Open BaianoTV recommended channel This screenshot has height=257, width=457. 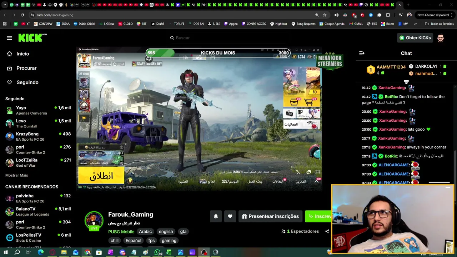pos(38,211)
